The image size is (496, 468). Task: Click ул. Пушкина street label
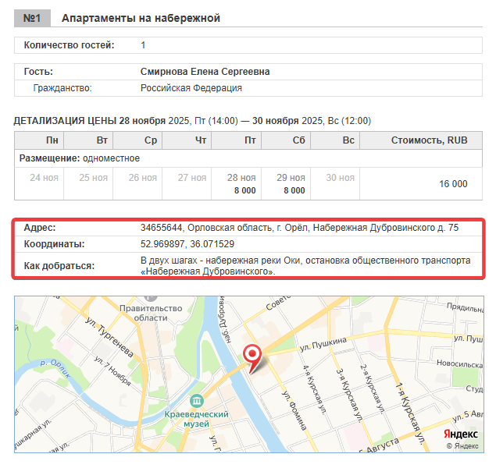tap(323, 344)
